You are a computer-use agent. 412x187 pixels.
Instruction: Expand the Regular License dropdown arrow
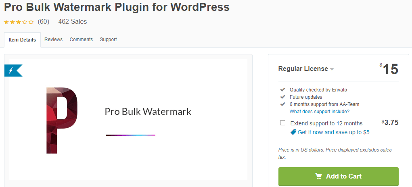click(x=332, y=69)
